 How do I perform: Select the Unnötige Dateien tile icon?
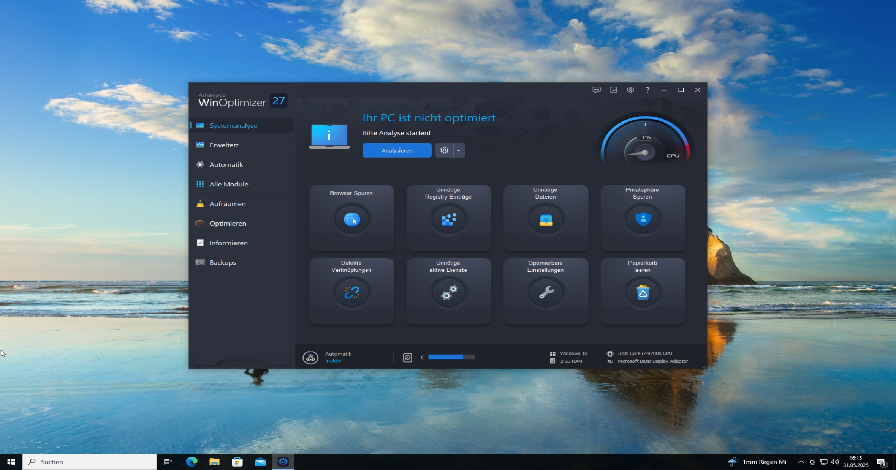point(546,219)
